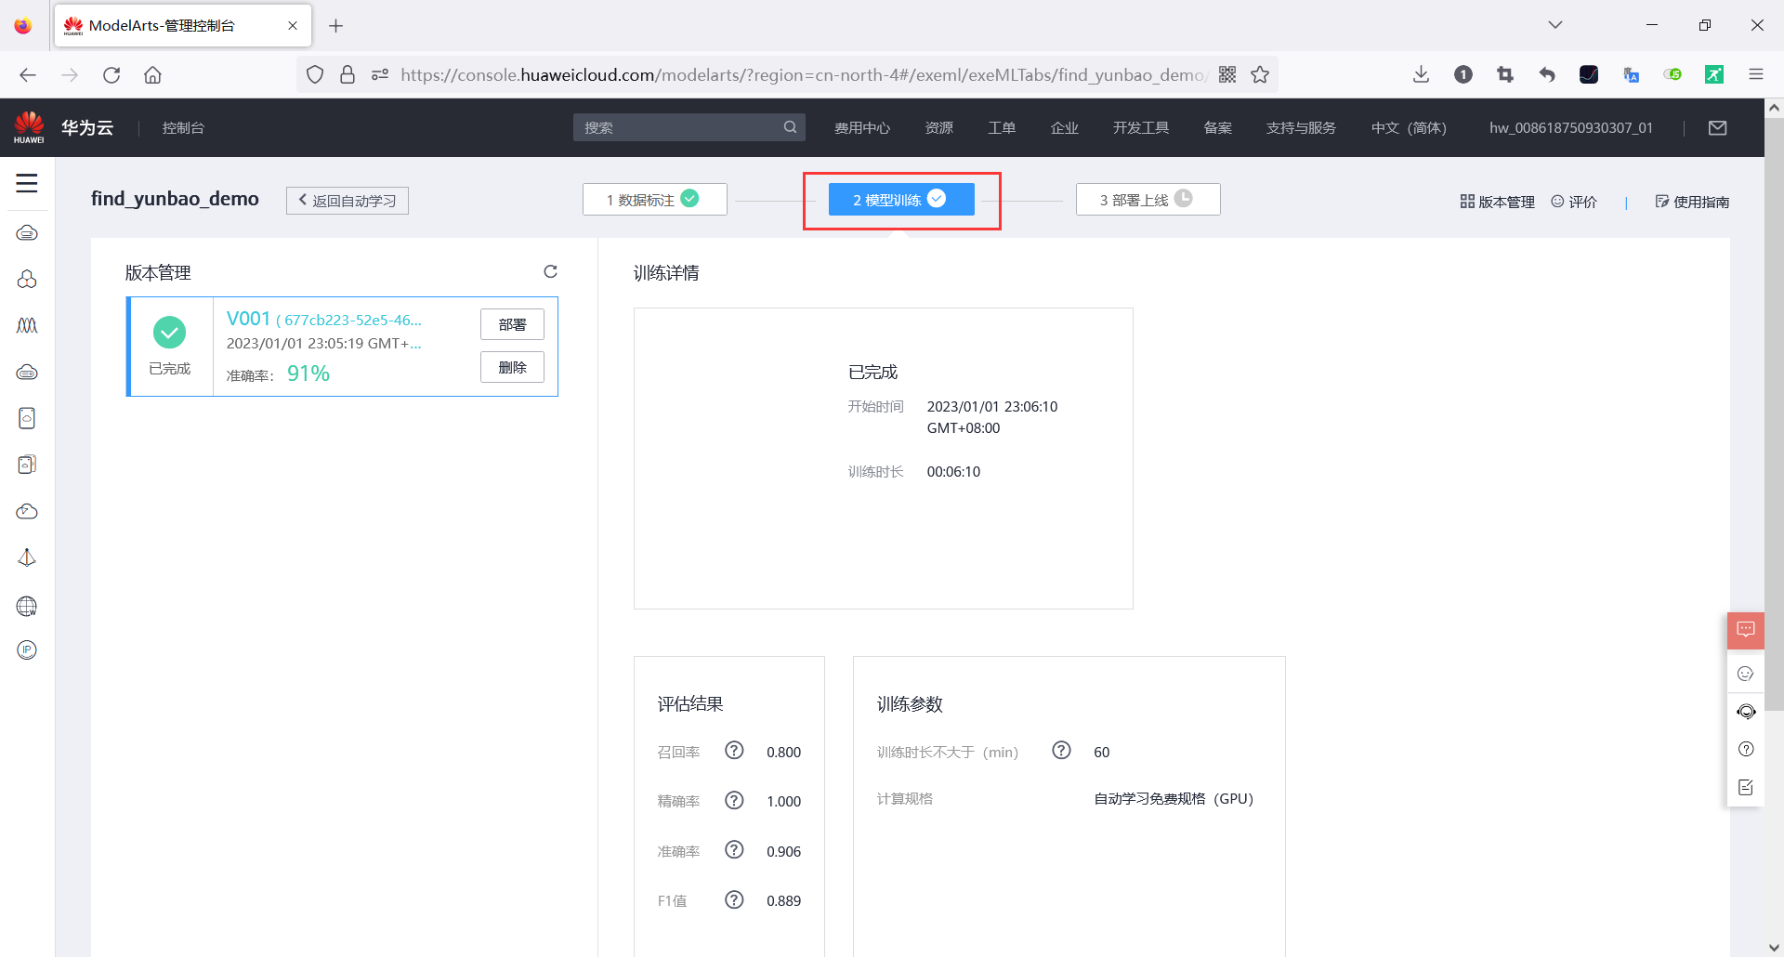Screen dimensions: 1784x957
Task: Click the smiley face floating icon
Action: tap(1746, 674)
